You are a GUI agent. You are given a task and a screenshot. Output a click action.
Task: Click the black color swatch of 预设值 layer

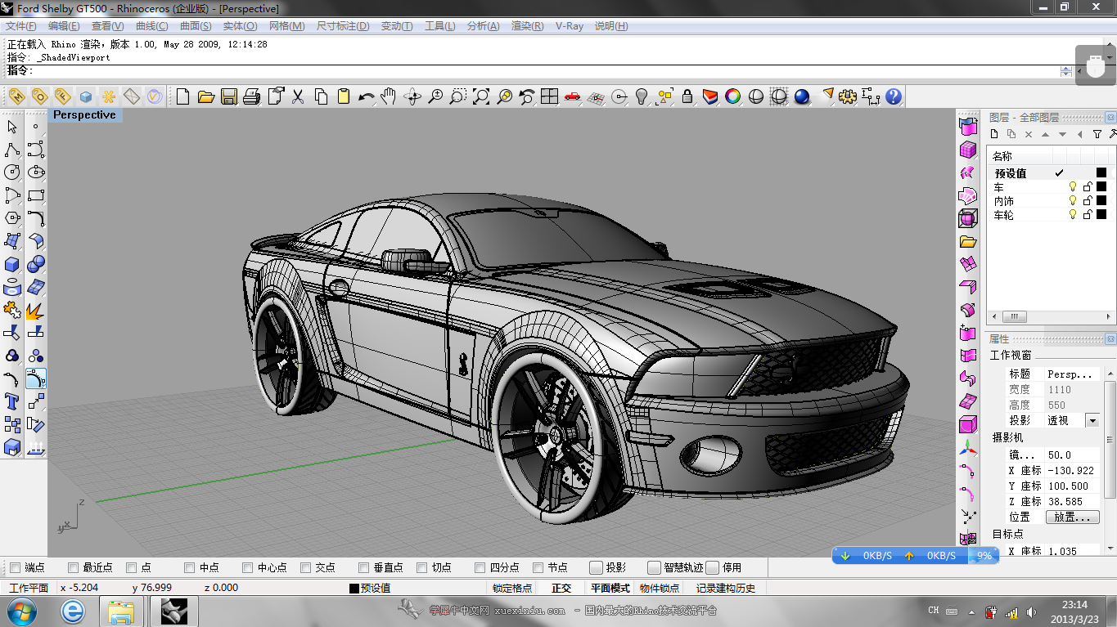[1101, 172]
